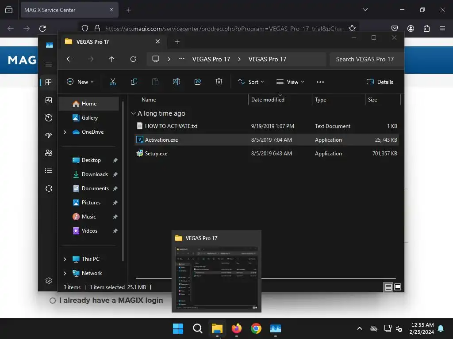
Task: Open Windows Start menu
Action: pyautogui.click(x=178, y=328)
